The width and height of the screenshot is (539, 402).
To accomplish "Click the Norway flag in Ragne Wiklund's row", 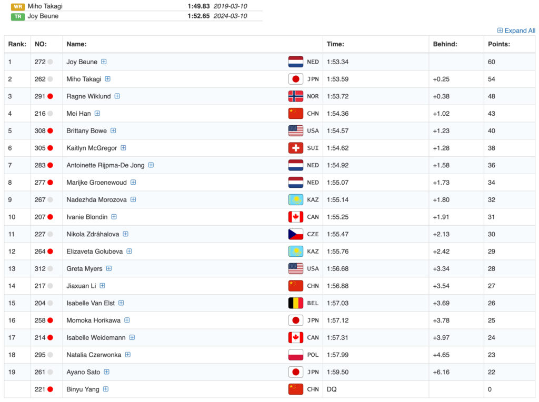I will pyautogui.click(x=295, y=96).
